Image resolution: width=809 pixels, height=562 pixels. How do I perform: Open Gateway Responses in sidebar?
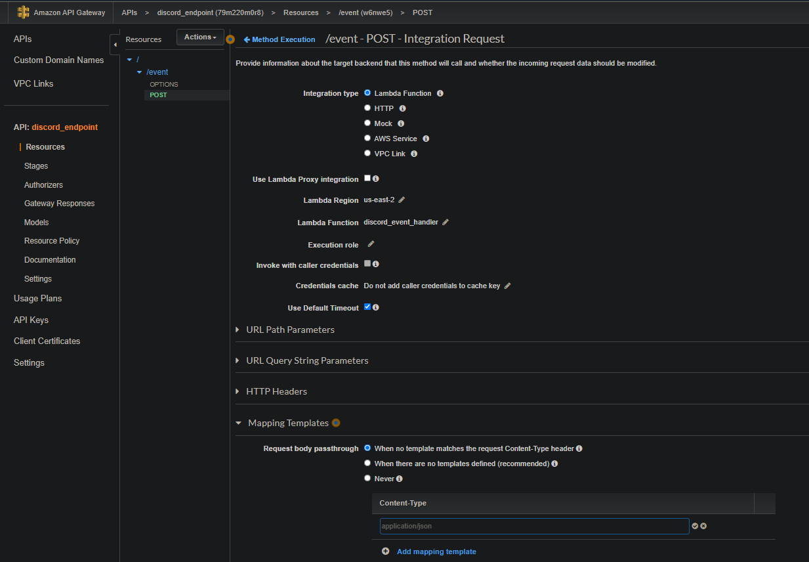pos(59,204)
